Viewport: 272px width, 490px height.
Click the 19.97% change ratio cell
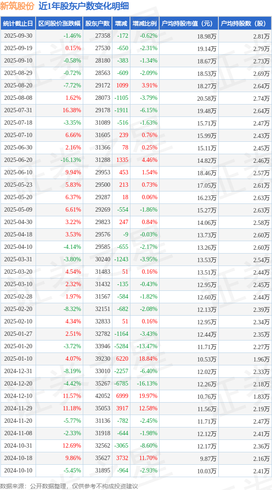pyautogui.click(x=148, y=396)
